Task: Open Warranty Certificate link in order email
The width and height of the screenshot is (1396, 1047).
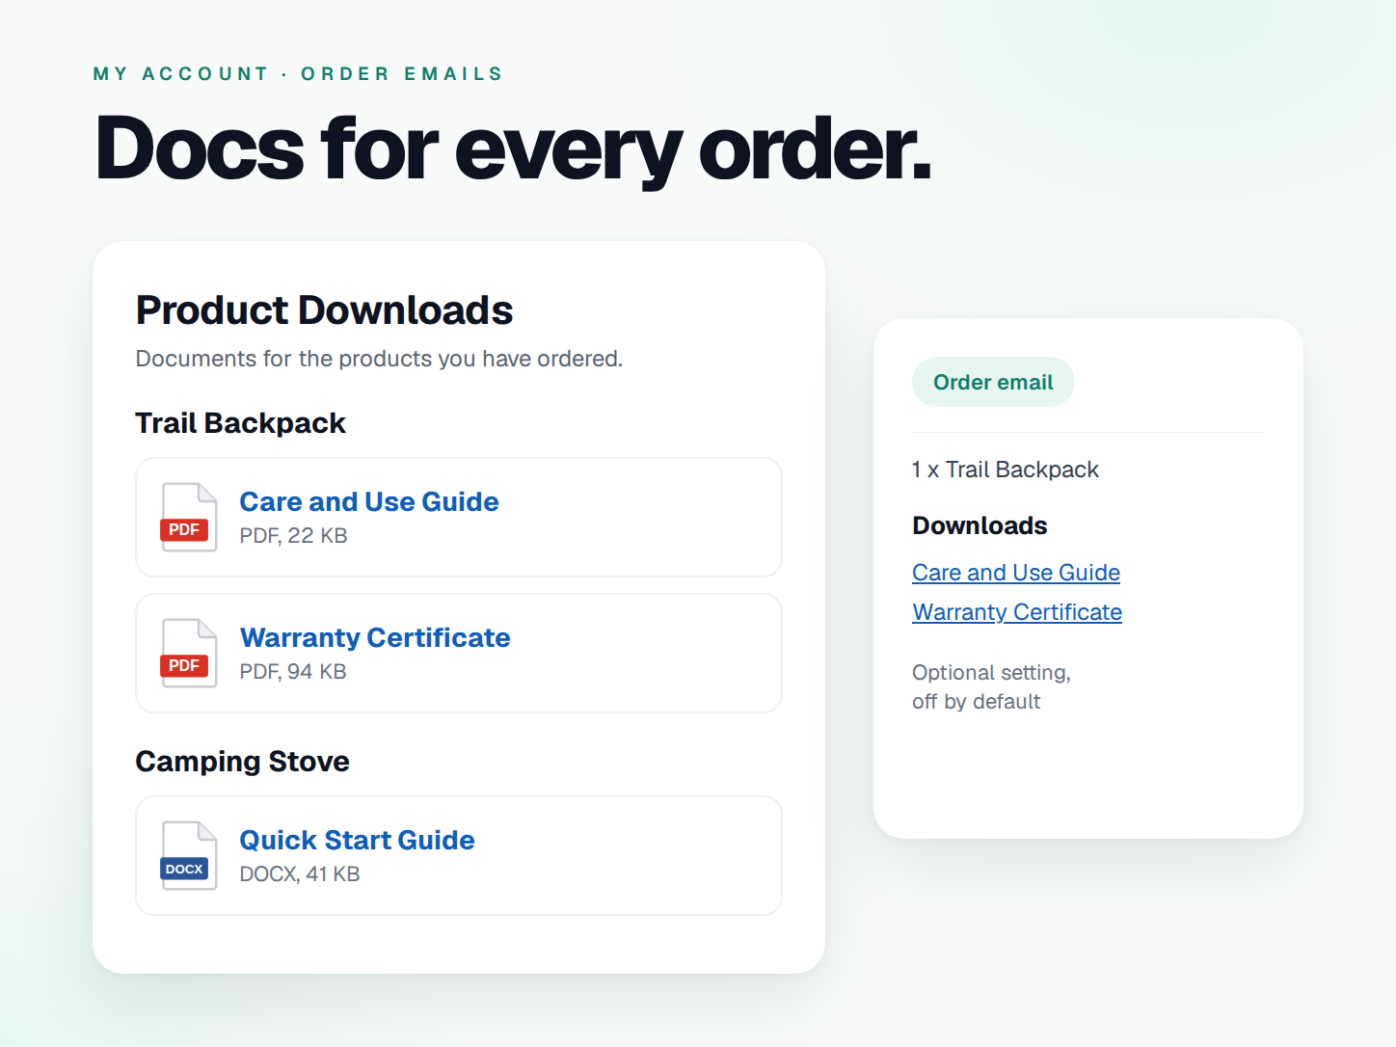Action: coord(1017,612)
